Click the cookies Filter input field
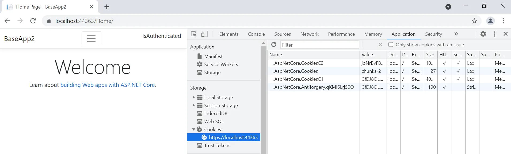This screenshot has width=511, height=154. [x=319, y=45]
